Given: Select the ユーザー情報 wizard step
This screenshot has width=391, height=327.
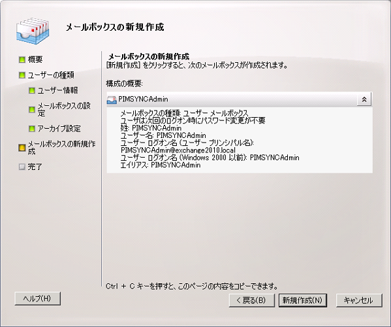Looking at the screenshot, I should [x=57, y=90].
